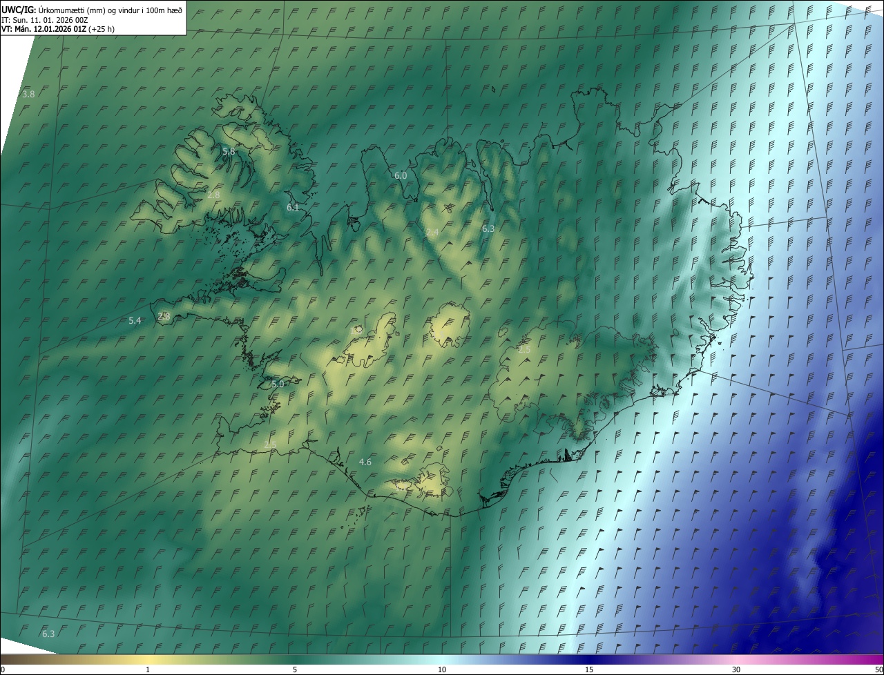884x675 pixels.
Task: Click the '15' tick label on the colour scale
Action: tap(589, 670)
